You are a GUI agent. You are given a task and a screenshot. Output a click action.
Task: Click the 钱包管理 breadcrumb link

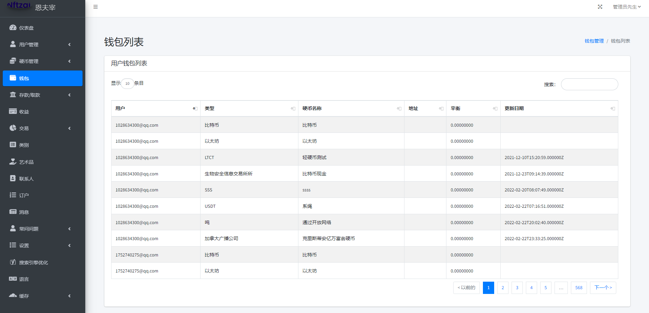point(594,41)
